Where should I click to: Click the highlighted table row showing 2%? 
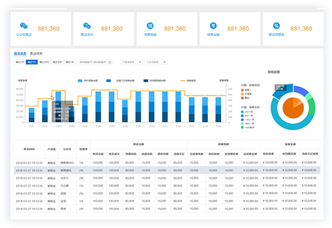[167, 170]
